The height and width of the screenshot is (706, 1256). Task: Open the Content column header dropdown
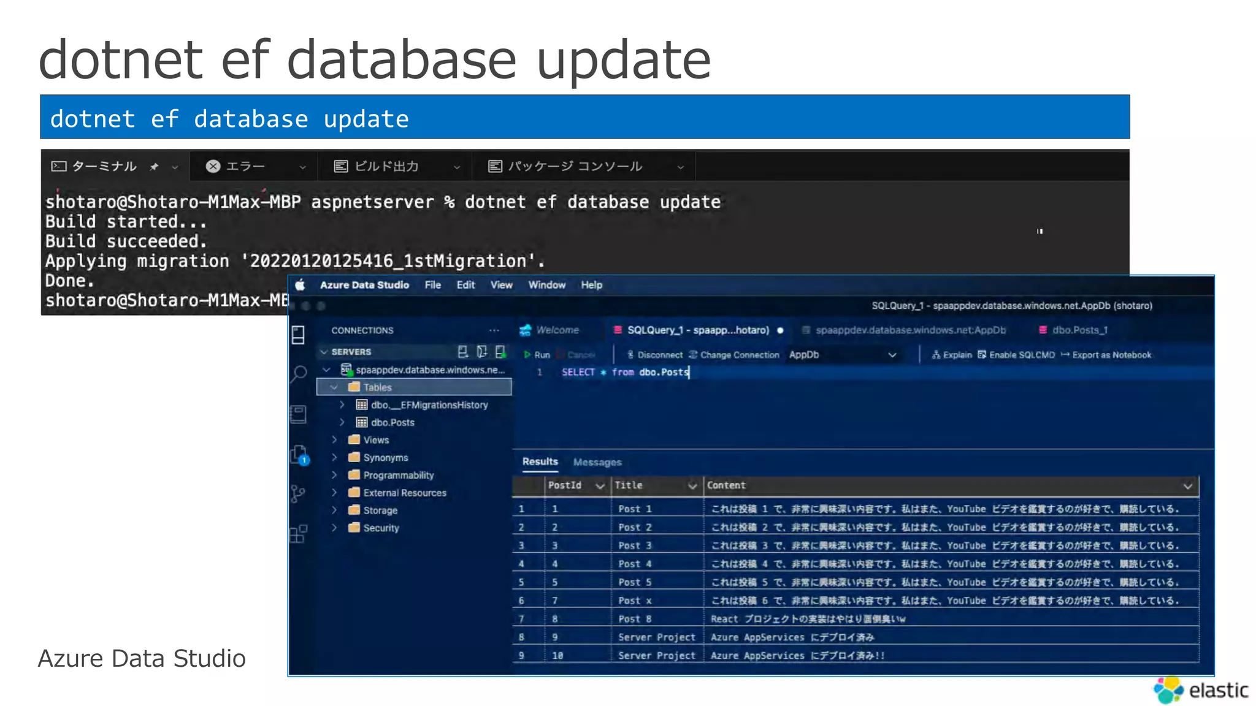click(1188, 486)
